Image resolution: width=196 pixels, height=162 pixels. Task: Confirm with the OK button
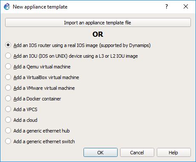[x=101, y=153]
